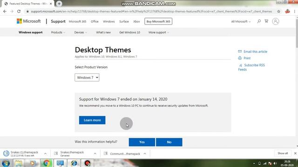
Task: Expand the Devices menu
Action: pos(81,32)
